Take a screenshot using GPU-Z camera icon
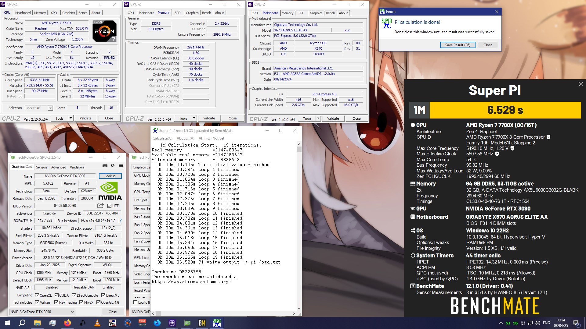This screenshot has height=329, width=586. 105,165
